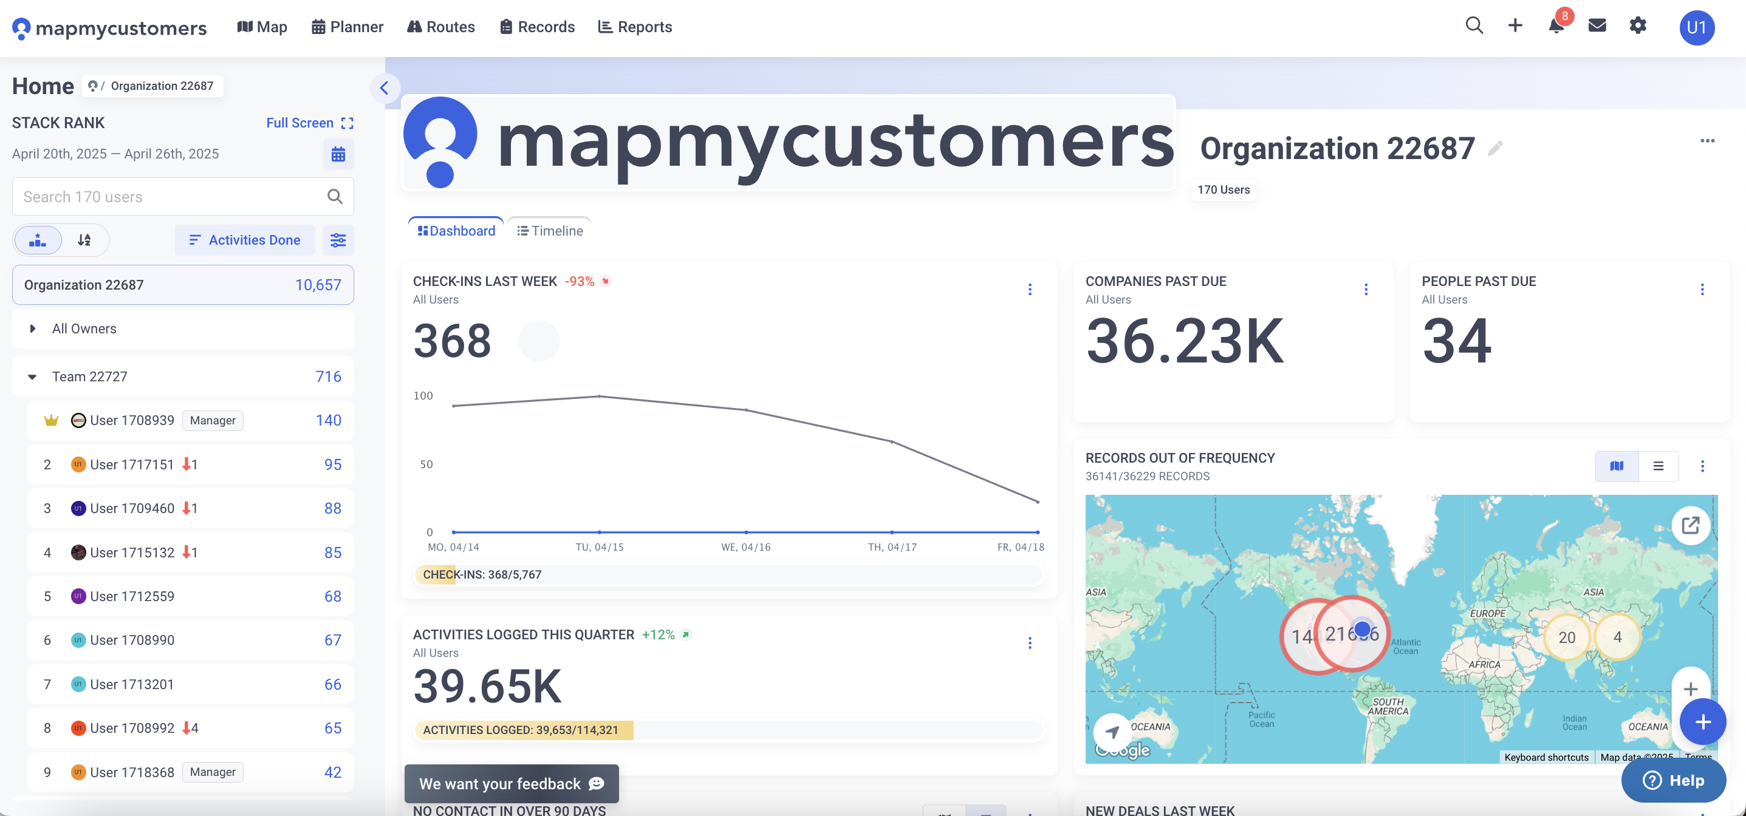Viewport: 1746px width, 816px height.
Task: Click Full Screen link
Action: [x=310, y=123]
